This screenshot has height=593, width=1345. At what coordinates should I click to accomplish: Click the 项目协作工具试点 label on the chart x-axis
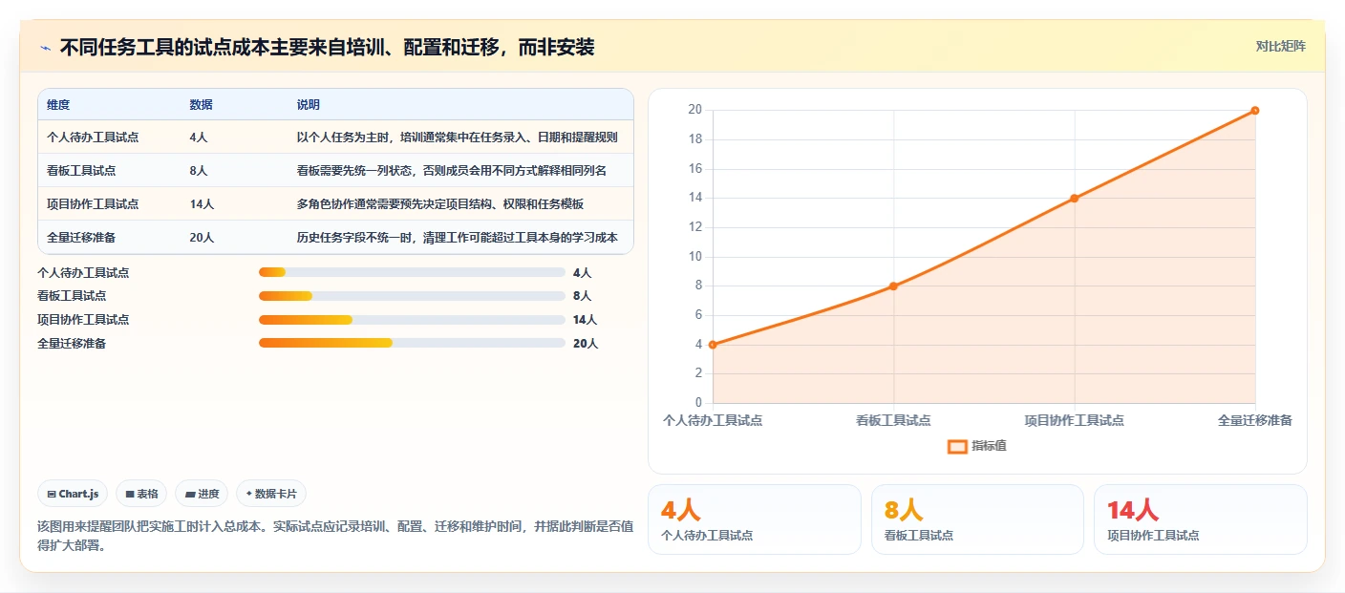click(1075, 420)
